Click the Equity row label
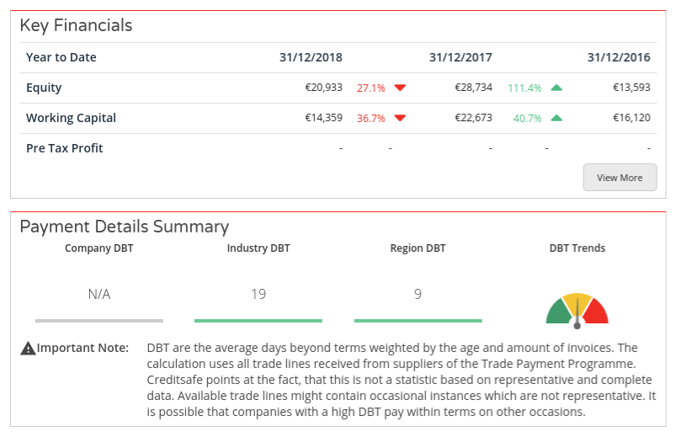Viewport: 676px width, 432px height. coord(44,88)
